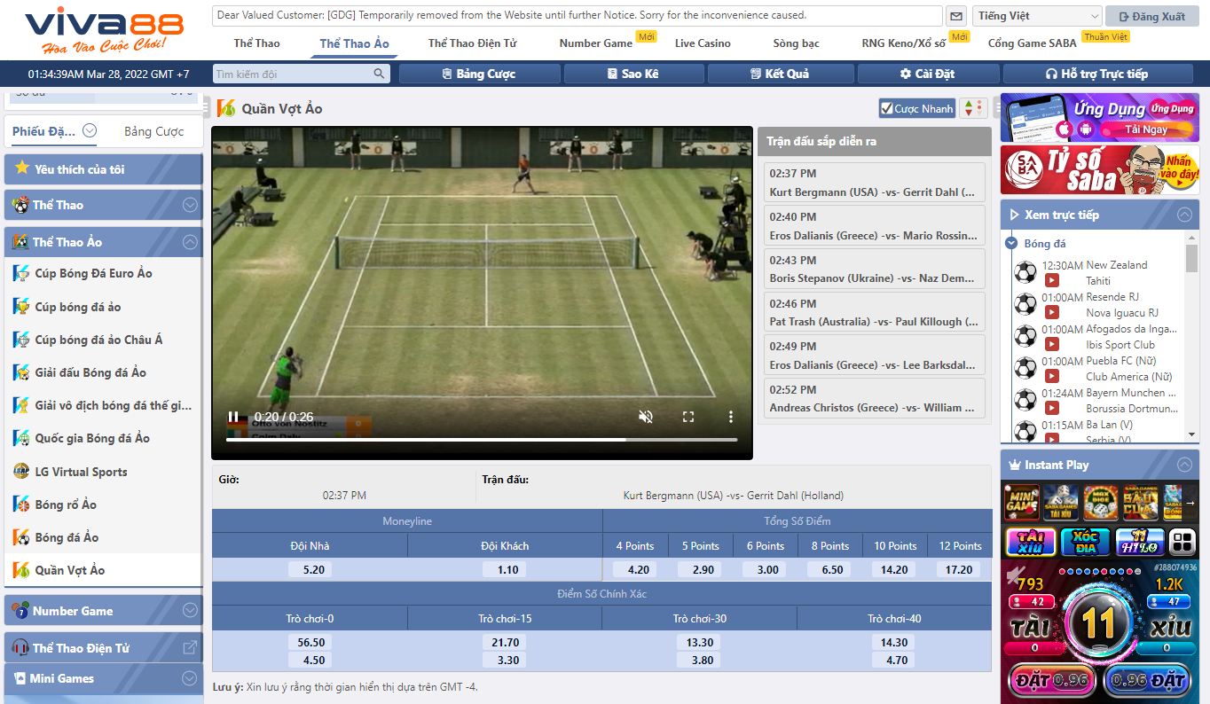Click the odds up/down arrows icon
Image resolution: width=1210 pixels, height=704 pixels.
click(973, 108)
